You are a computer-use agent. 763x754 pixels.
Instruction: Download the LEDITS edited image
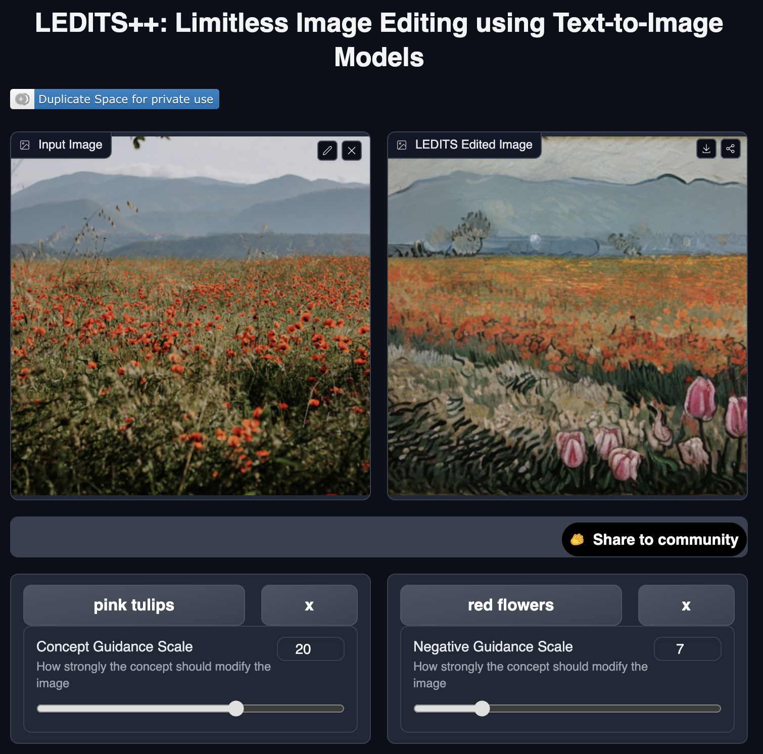pos(706,149)
